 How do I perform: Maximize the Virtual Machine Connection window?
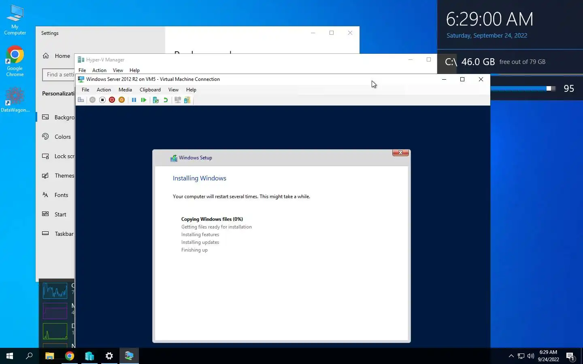pyautogui.click(x=462, y=79)
